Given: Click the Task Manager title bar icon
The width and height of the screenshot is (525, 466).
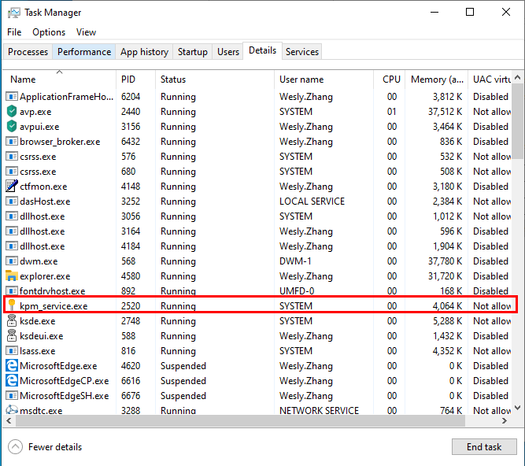Looking at the screenshot, I should pyautogui.click(x=12, y=13).
